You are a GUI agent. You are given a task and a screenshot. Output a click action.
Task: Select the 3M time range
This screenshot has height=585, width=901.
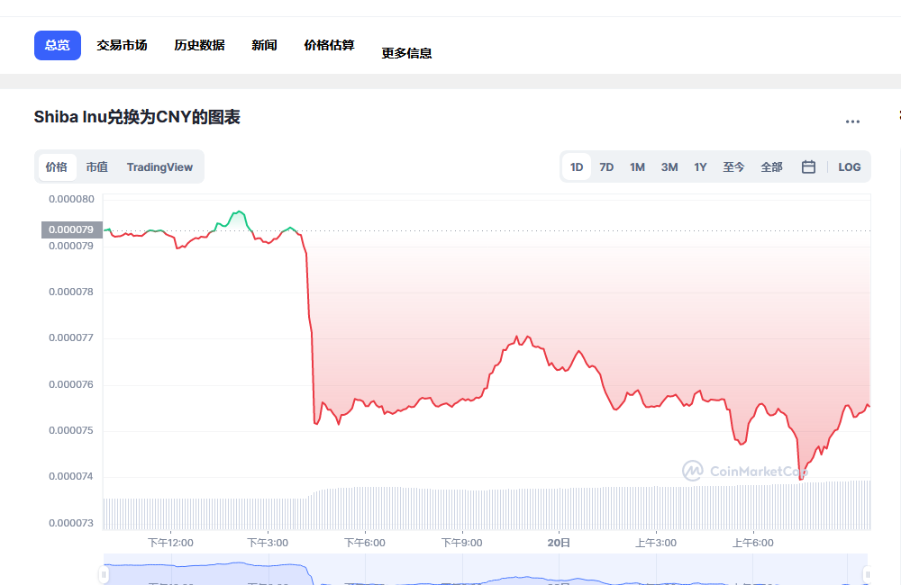669,166
